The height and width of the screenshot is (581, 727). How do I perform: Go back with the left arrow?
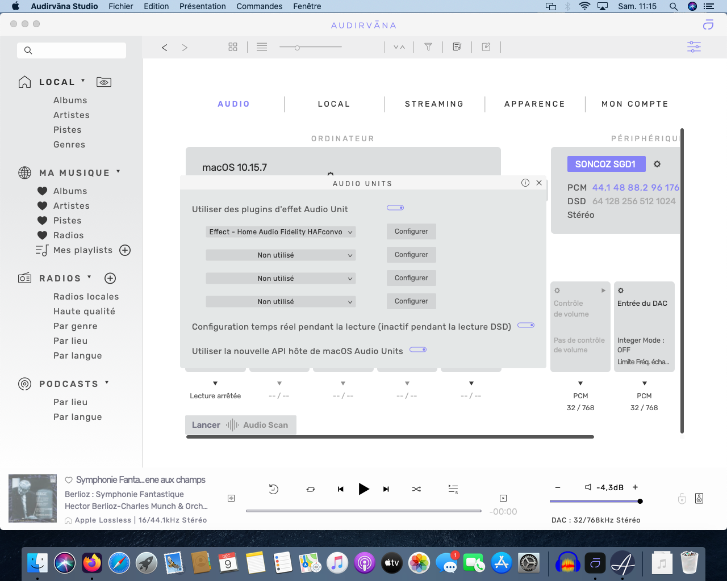pyautogui.click(x=165, y=48)
